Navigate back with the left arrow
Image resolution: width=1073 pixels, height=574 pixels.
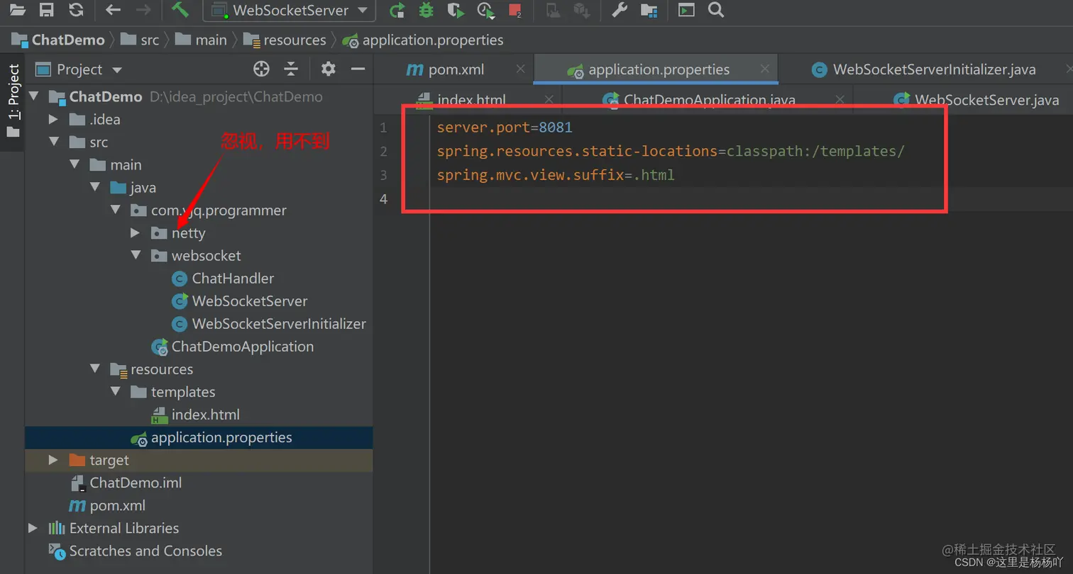tap(113, 10)
